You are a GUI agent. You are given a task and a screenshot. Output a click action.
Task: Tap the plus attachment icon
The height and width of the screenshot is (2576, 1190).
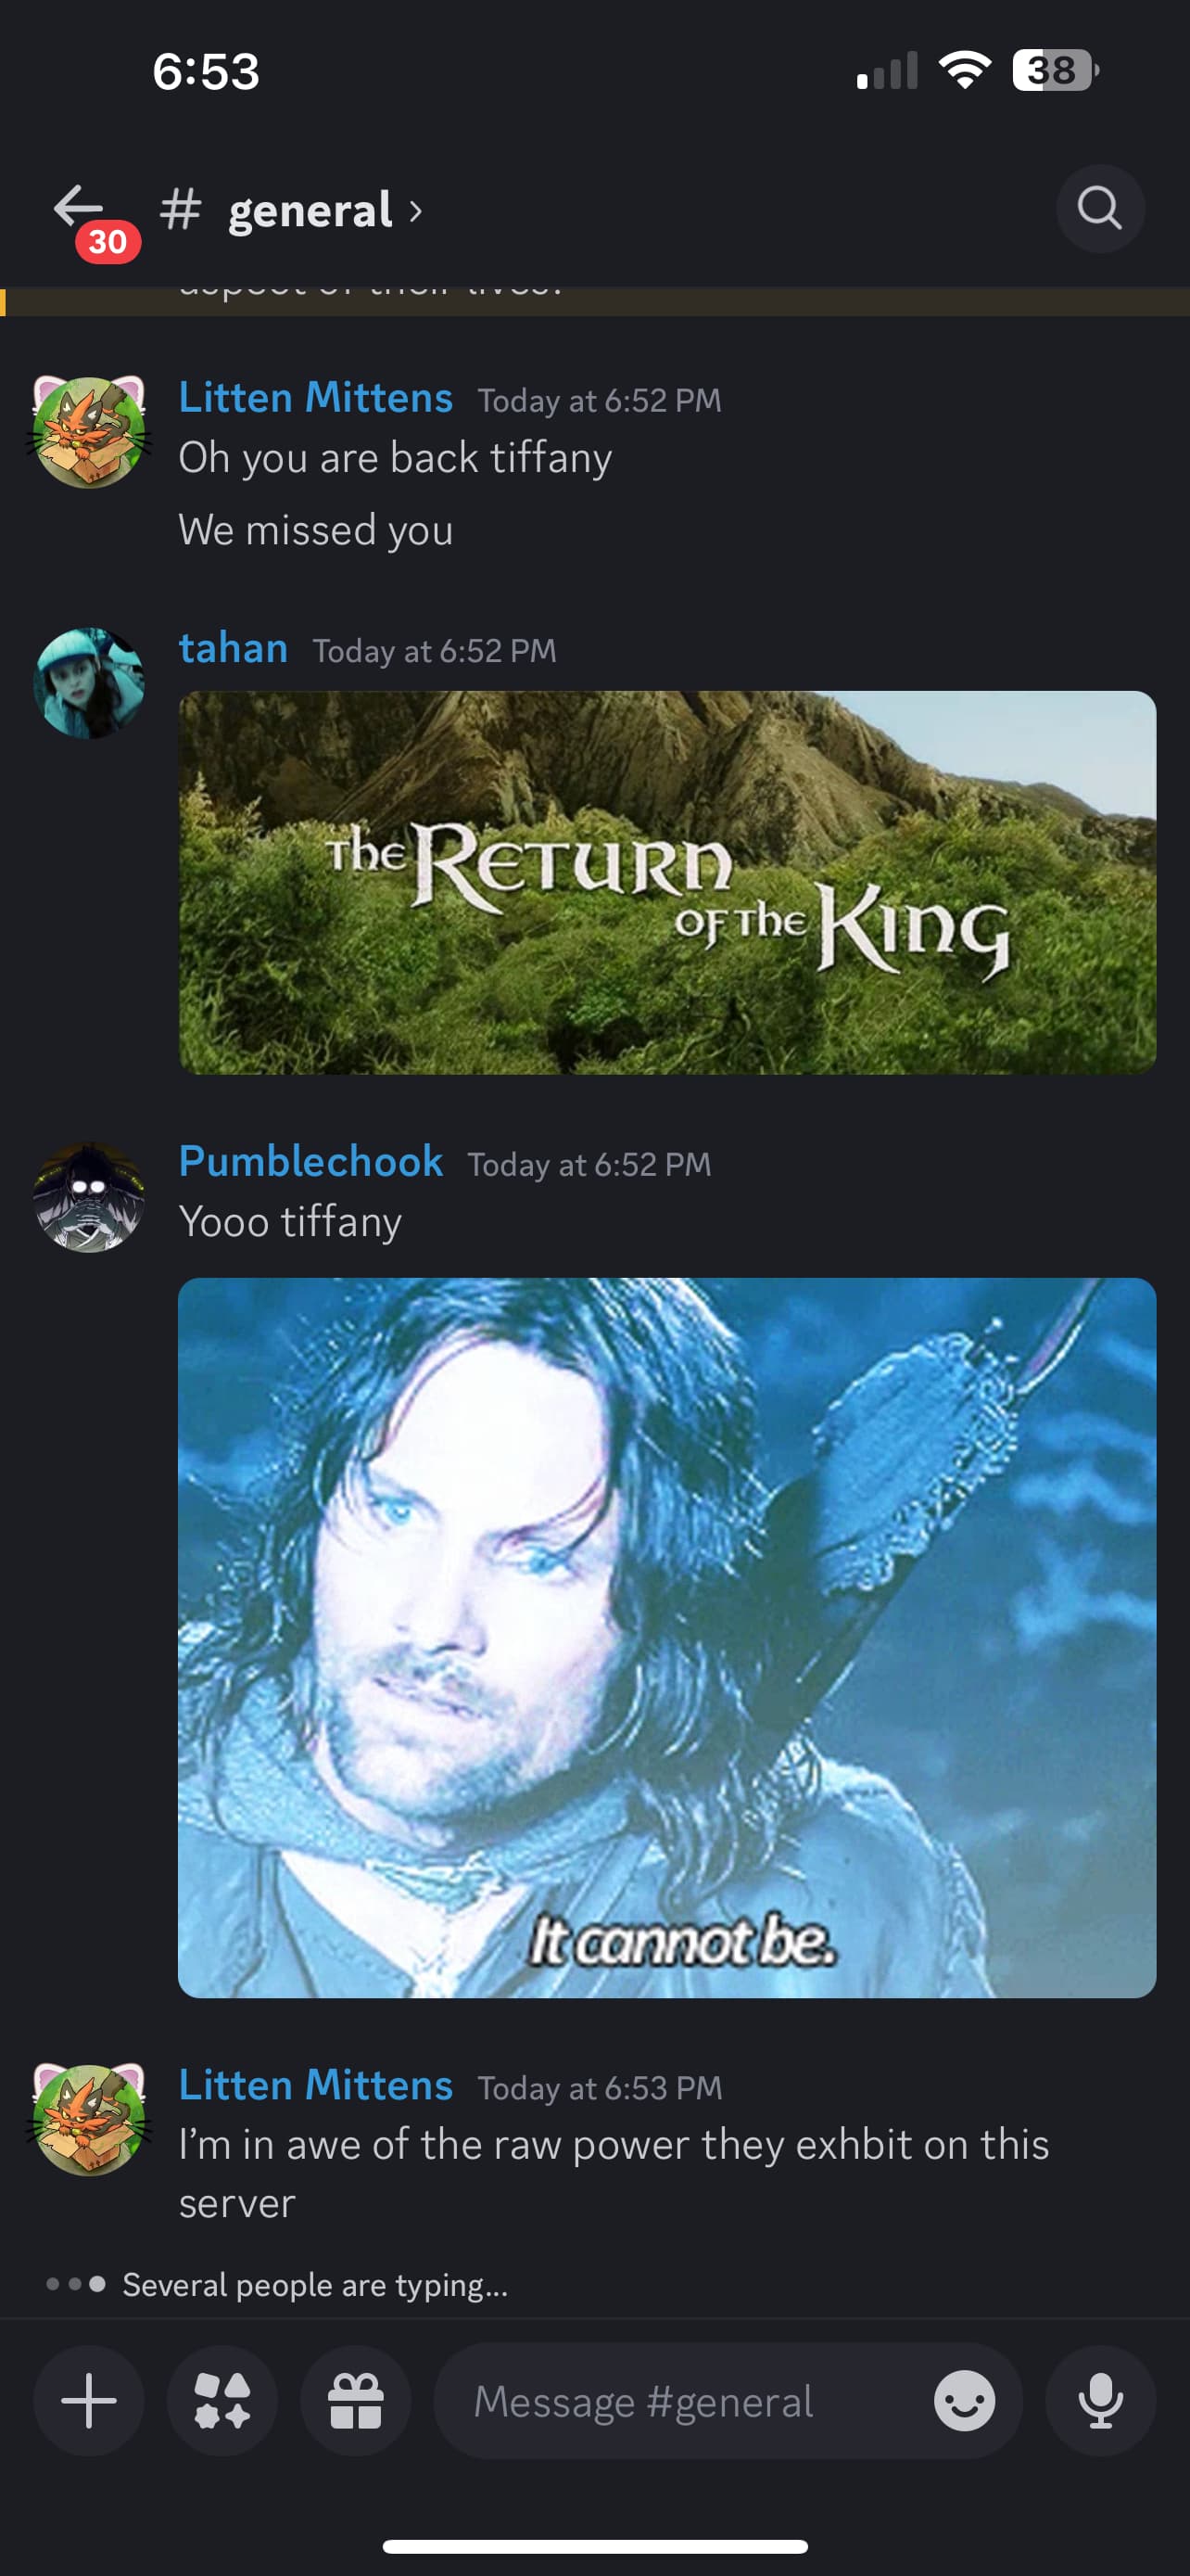(89, 2401)
